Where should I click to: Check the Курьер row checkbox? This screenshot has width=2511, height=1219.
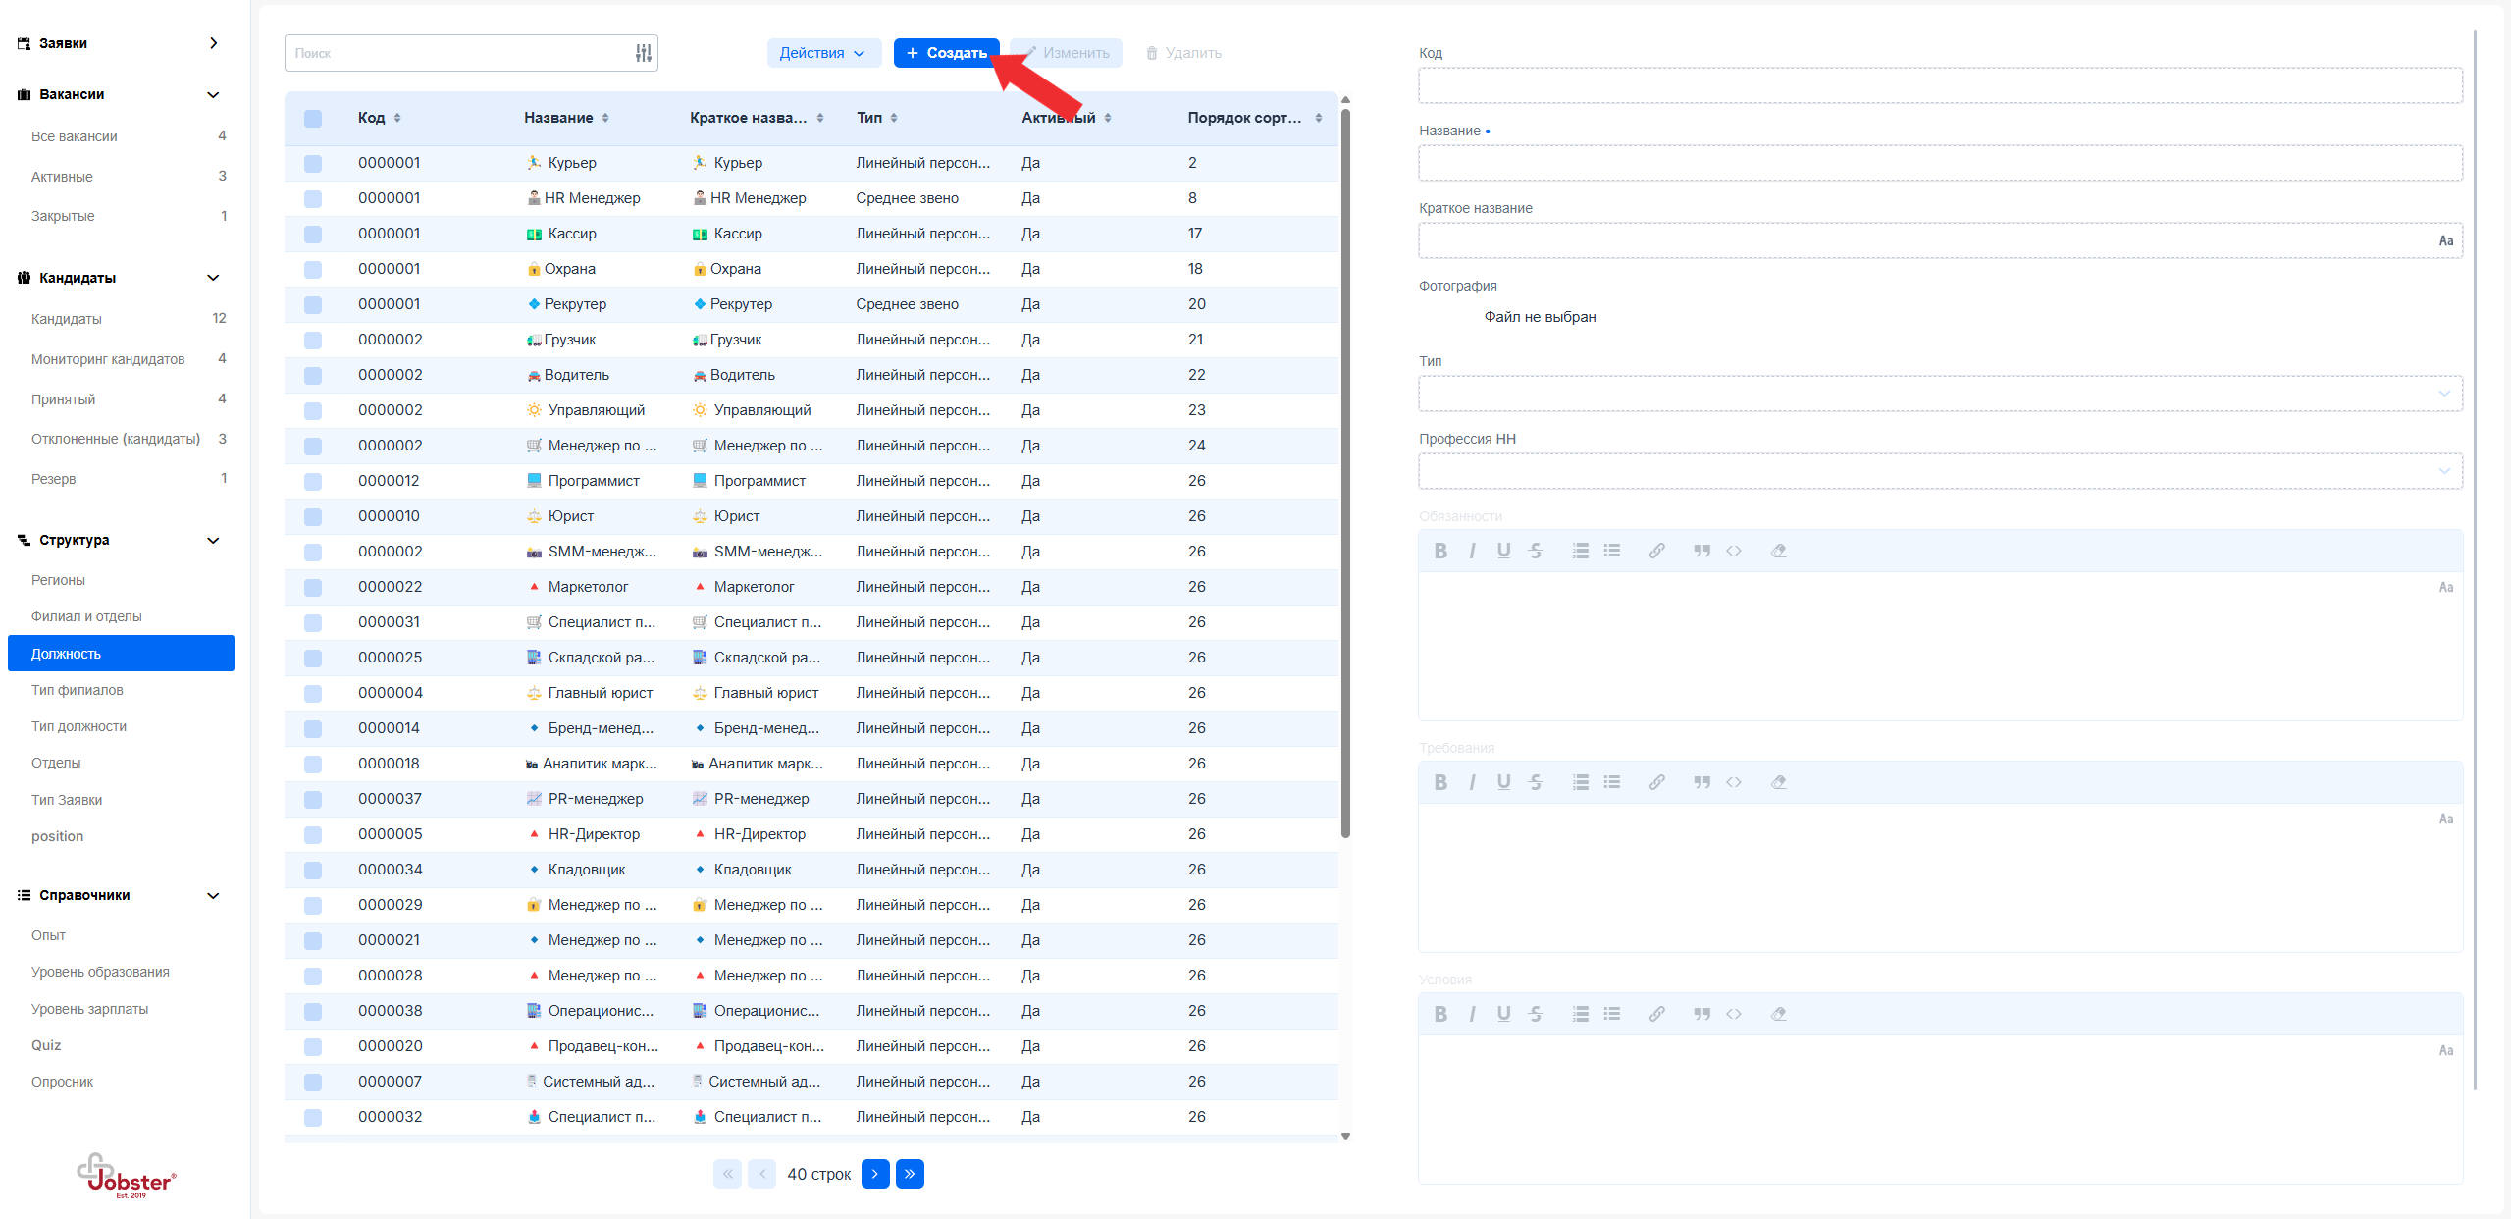pyautogui.click(x=313, y=163)
